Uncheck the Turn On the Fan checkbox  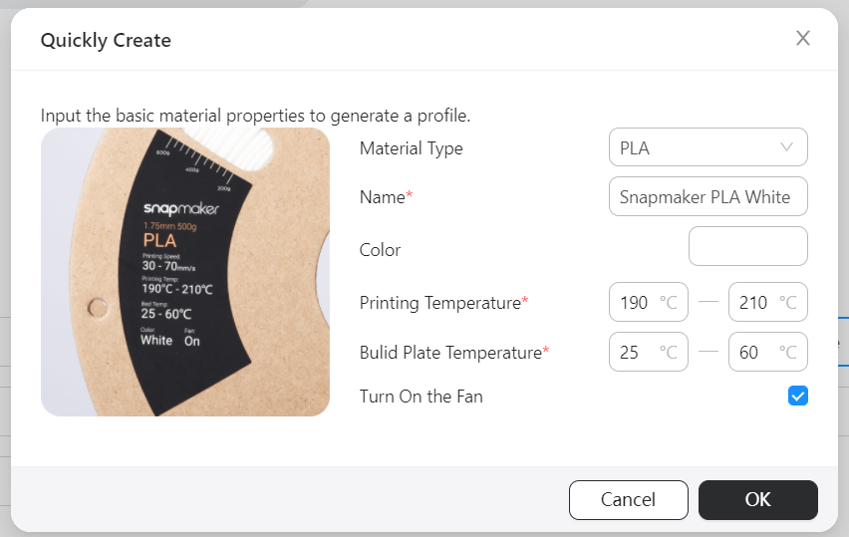pyautogui.click(x=797, y=397)
